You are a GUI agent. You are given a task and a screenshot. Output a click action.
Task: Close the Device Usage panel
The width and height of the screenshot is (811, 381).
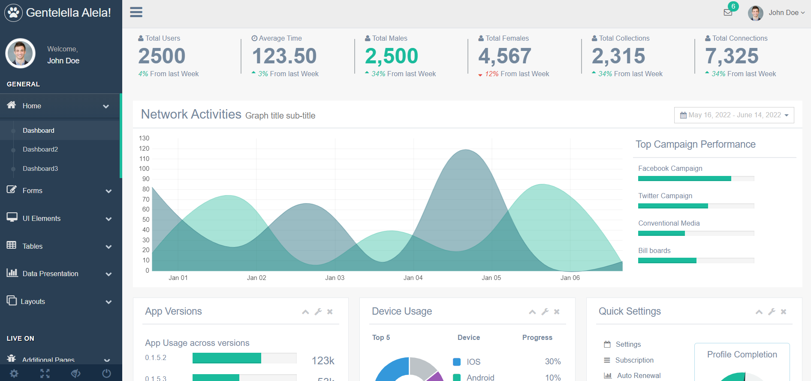point(557,312)
